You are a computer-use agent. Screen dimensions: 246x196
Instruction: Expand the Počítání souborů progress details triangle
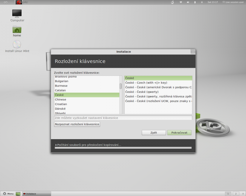tap(56, 145)
